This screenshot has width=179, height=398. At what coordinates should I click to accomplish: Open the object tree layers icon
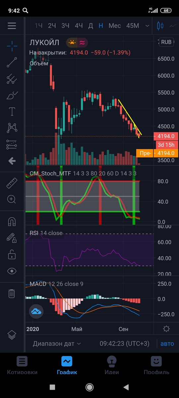coord(12,335)
